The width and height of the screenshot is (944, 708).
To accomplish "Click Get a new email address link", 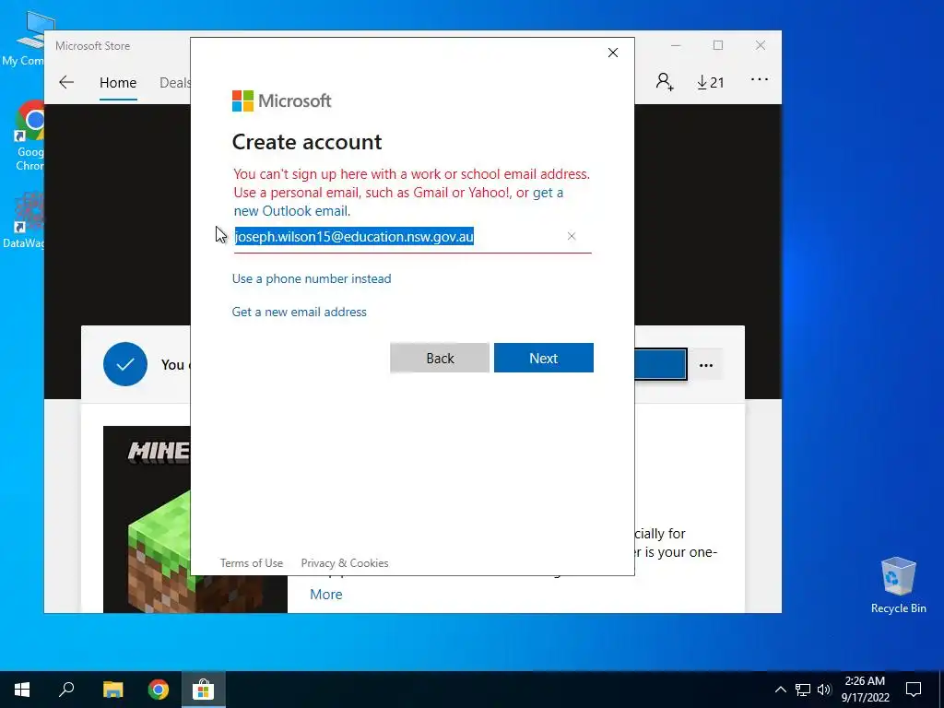I will [x=300, y=312].
